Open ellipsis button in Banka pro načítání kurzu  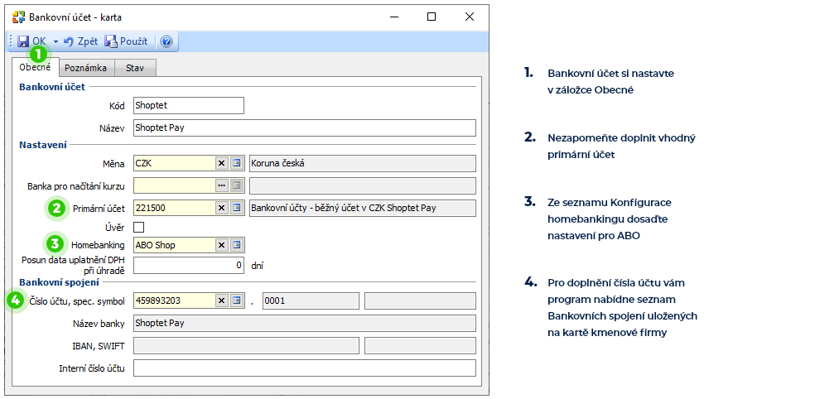pyautogui.click(x=222, y=185)
